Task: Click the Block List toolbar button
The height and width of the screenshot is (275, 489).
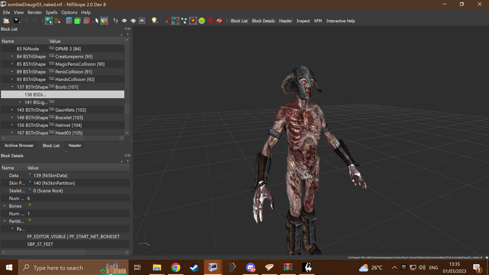Action: (x=239, y=21)
